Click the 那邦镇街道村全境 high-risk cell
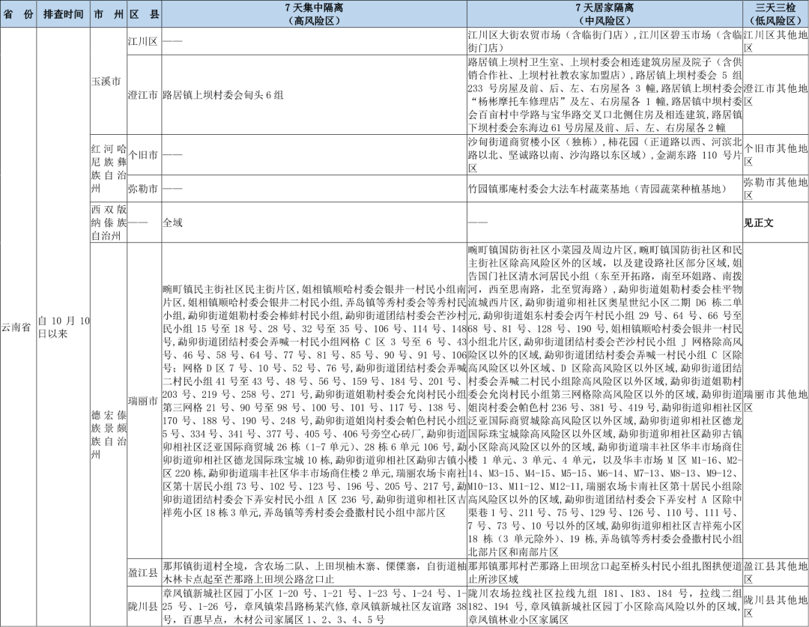The image size is (809, 627). pos(314,572)
